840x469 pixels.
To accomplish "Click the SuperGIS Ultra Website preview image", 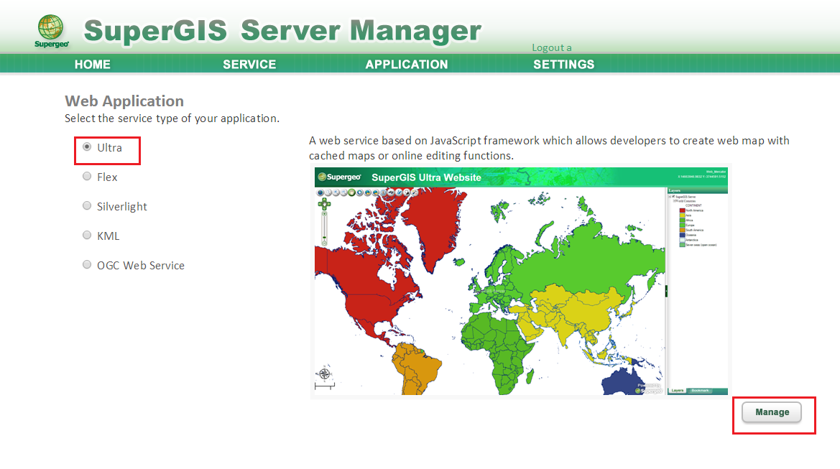I will (521, 282).
